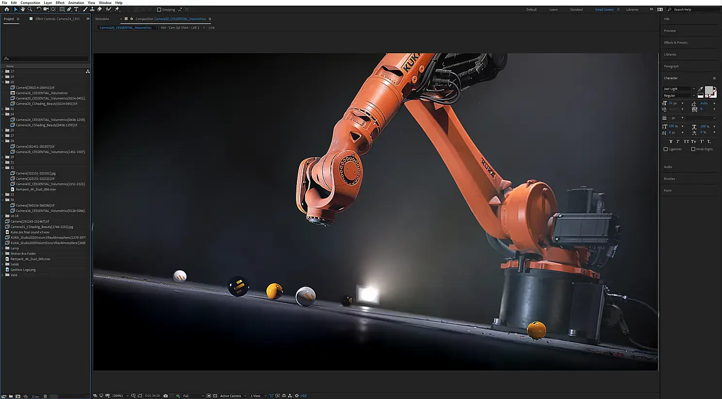Switch to the Metadata tab

coord(102,19)
